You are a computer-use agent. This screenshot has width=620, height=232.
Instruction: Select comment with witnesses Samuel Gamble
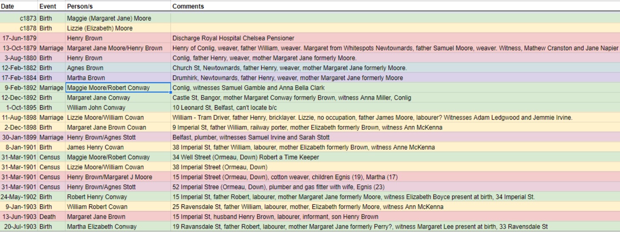click(395, 88)
